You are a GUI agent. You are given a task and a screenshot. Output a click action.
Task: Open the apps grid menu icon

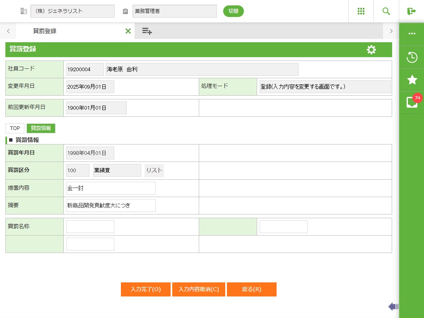[x=361, y=11]
